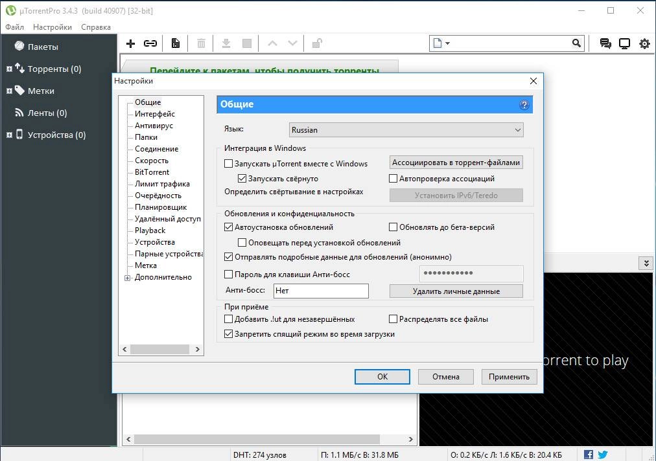
Task: Add a new torrent with the plus icon
Action: click(130, 43)
